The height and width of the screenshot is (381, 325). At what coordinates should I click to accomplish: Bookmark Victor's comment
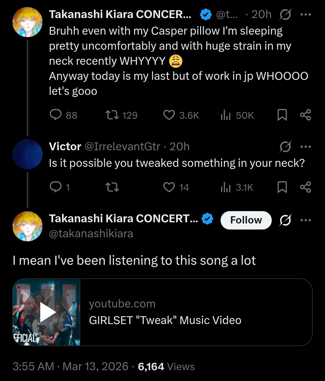coord(282,187)
